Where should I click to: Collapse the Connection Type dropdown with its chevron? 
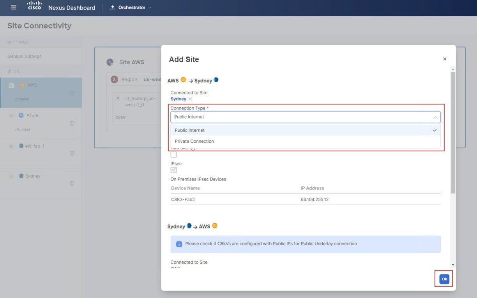click(435, 117)
